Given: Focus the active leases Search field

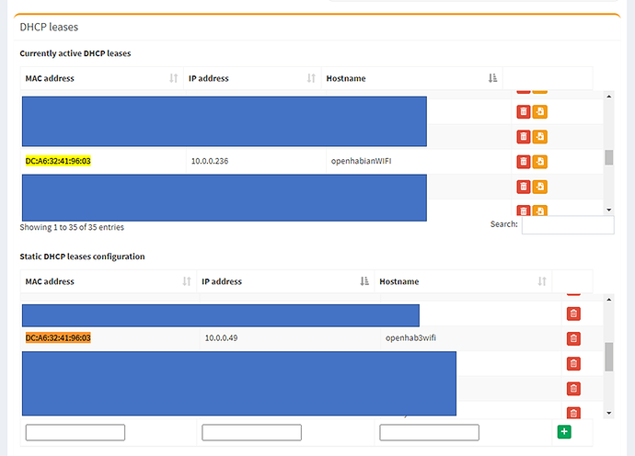Looking at the screenshot, I should pyautogui.click(x=567, y=225).
